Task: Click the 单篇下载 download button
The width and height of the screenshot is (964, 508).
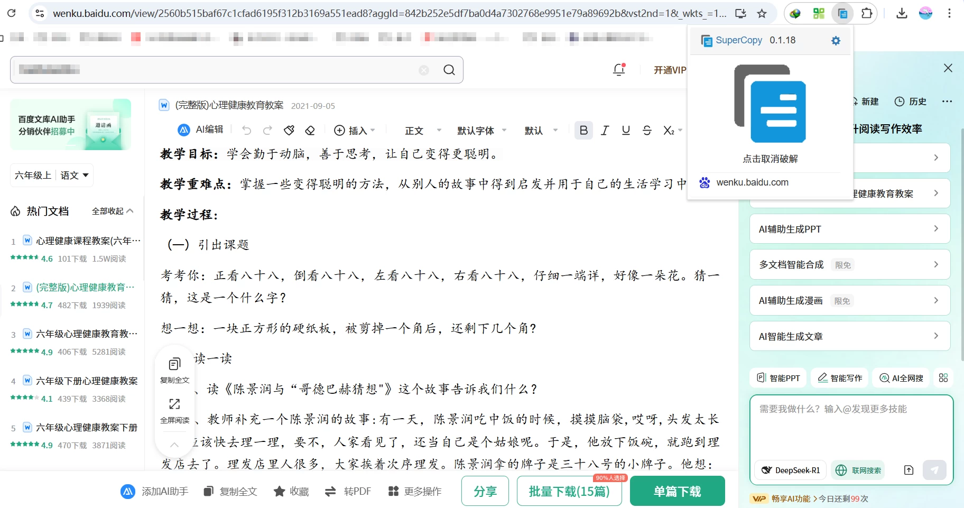Action: point(677,491)
